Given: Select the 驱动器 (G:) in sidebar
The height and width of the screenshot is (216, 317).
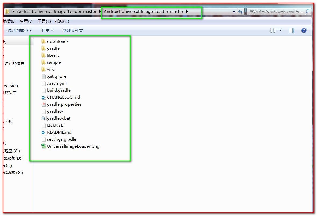Looking at the screenshot, I should pyautogui.click(x=13, y=173).
